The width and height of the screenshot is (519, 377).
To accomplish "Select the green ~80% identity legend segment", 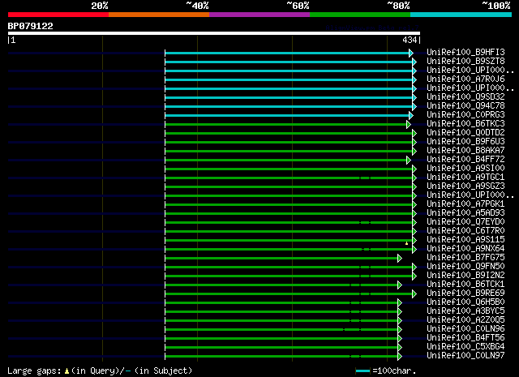I will [360, 15].
